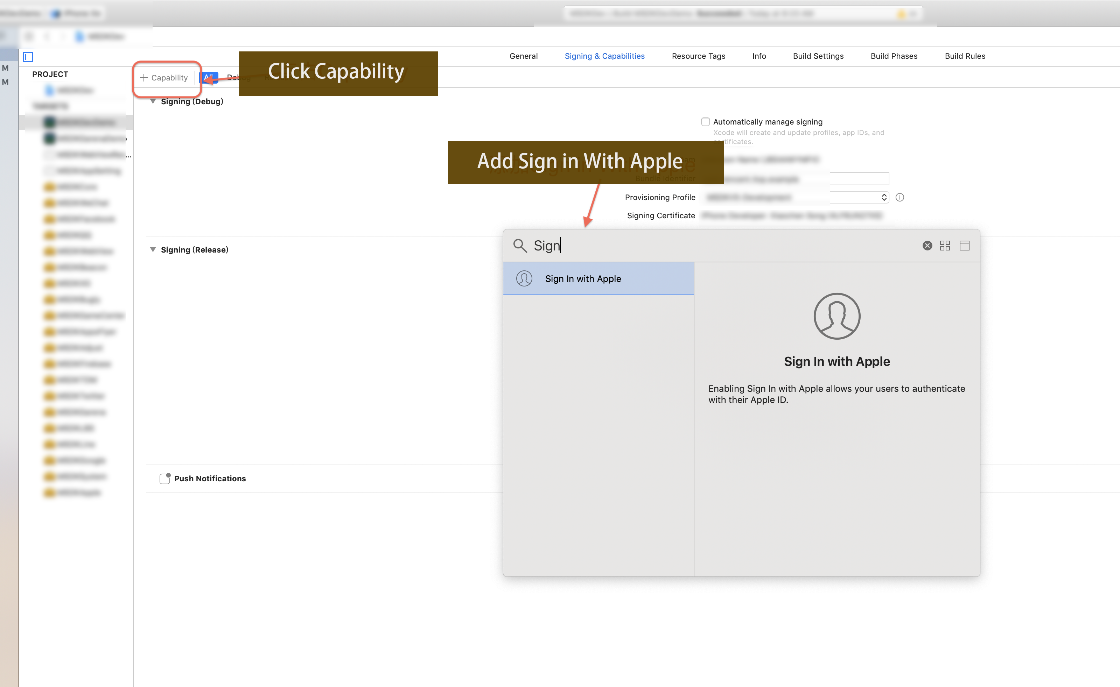Click the close button on capability picker
This screenshot has width=1120, height=687.
click(927, 245)
